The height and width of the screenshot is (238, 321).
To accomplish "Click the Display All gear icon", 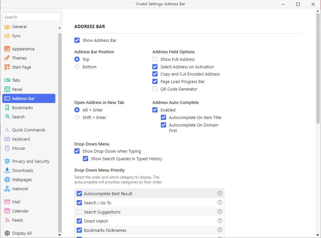I will (x=7, y=233).
